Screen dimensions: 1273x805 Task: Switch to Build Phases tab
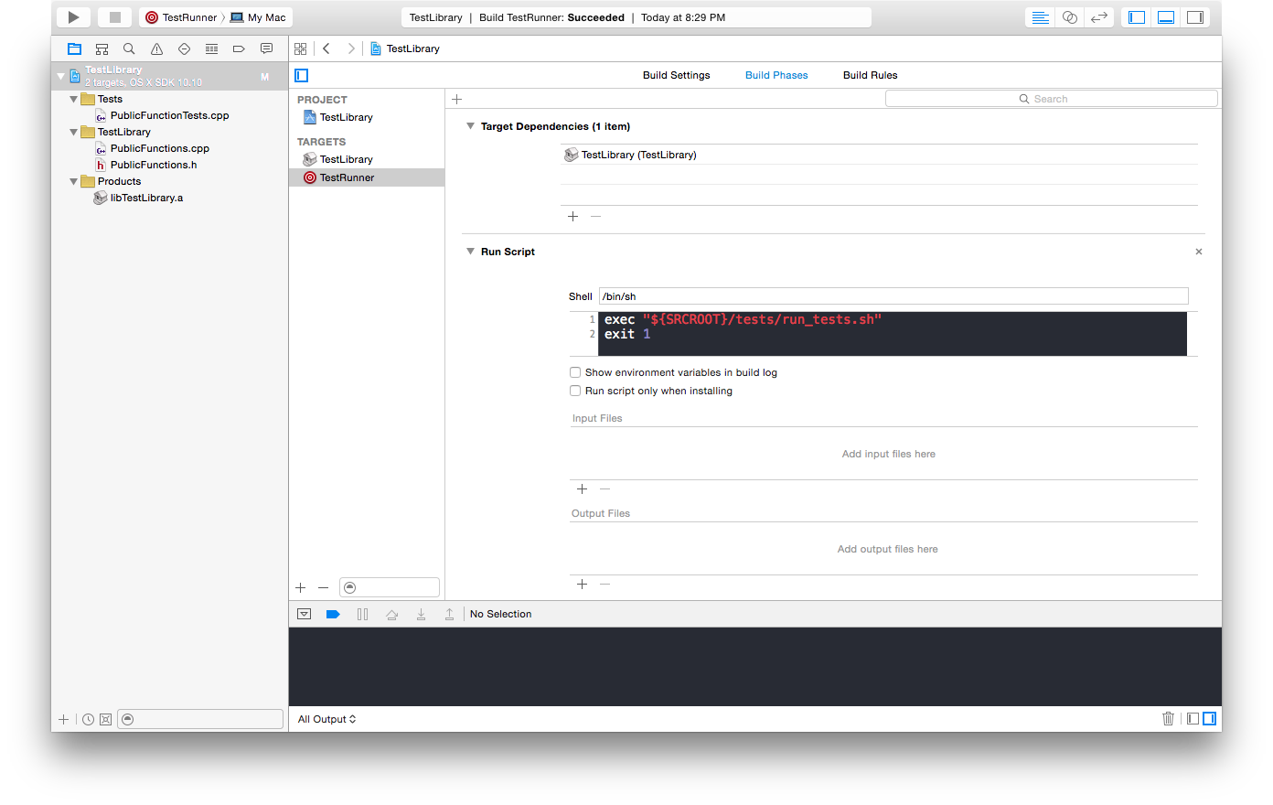(x=776, y=75)
